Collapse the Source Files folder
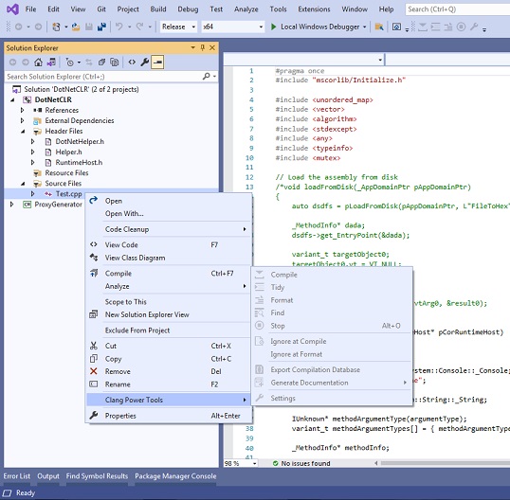The height and width of the screenshot is (500, 510). pyautogui.click(x=23, y=184)
